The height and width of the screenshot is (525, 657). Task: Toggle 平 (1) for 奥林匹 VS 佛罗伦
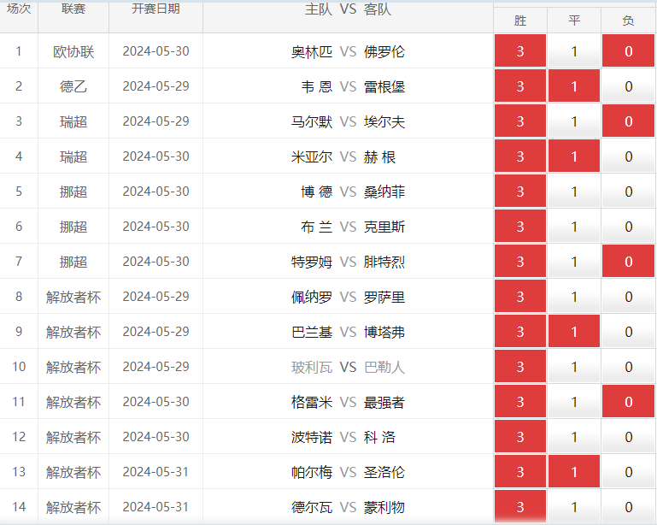tap(574, 51)
